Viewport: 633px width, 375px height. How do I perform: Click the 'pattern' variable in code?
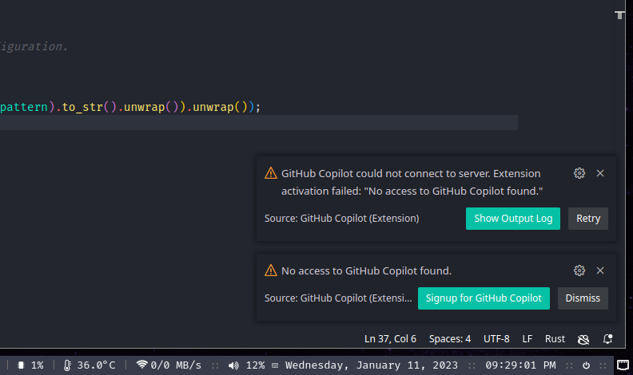click(24, 107)
